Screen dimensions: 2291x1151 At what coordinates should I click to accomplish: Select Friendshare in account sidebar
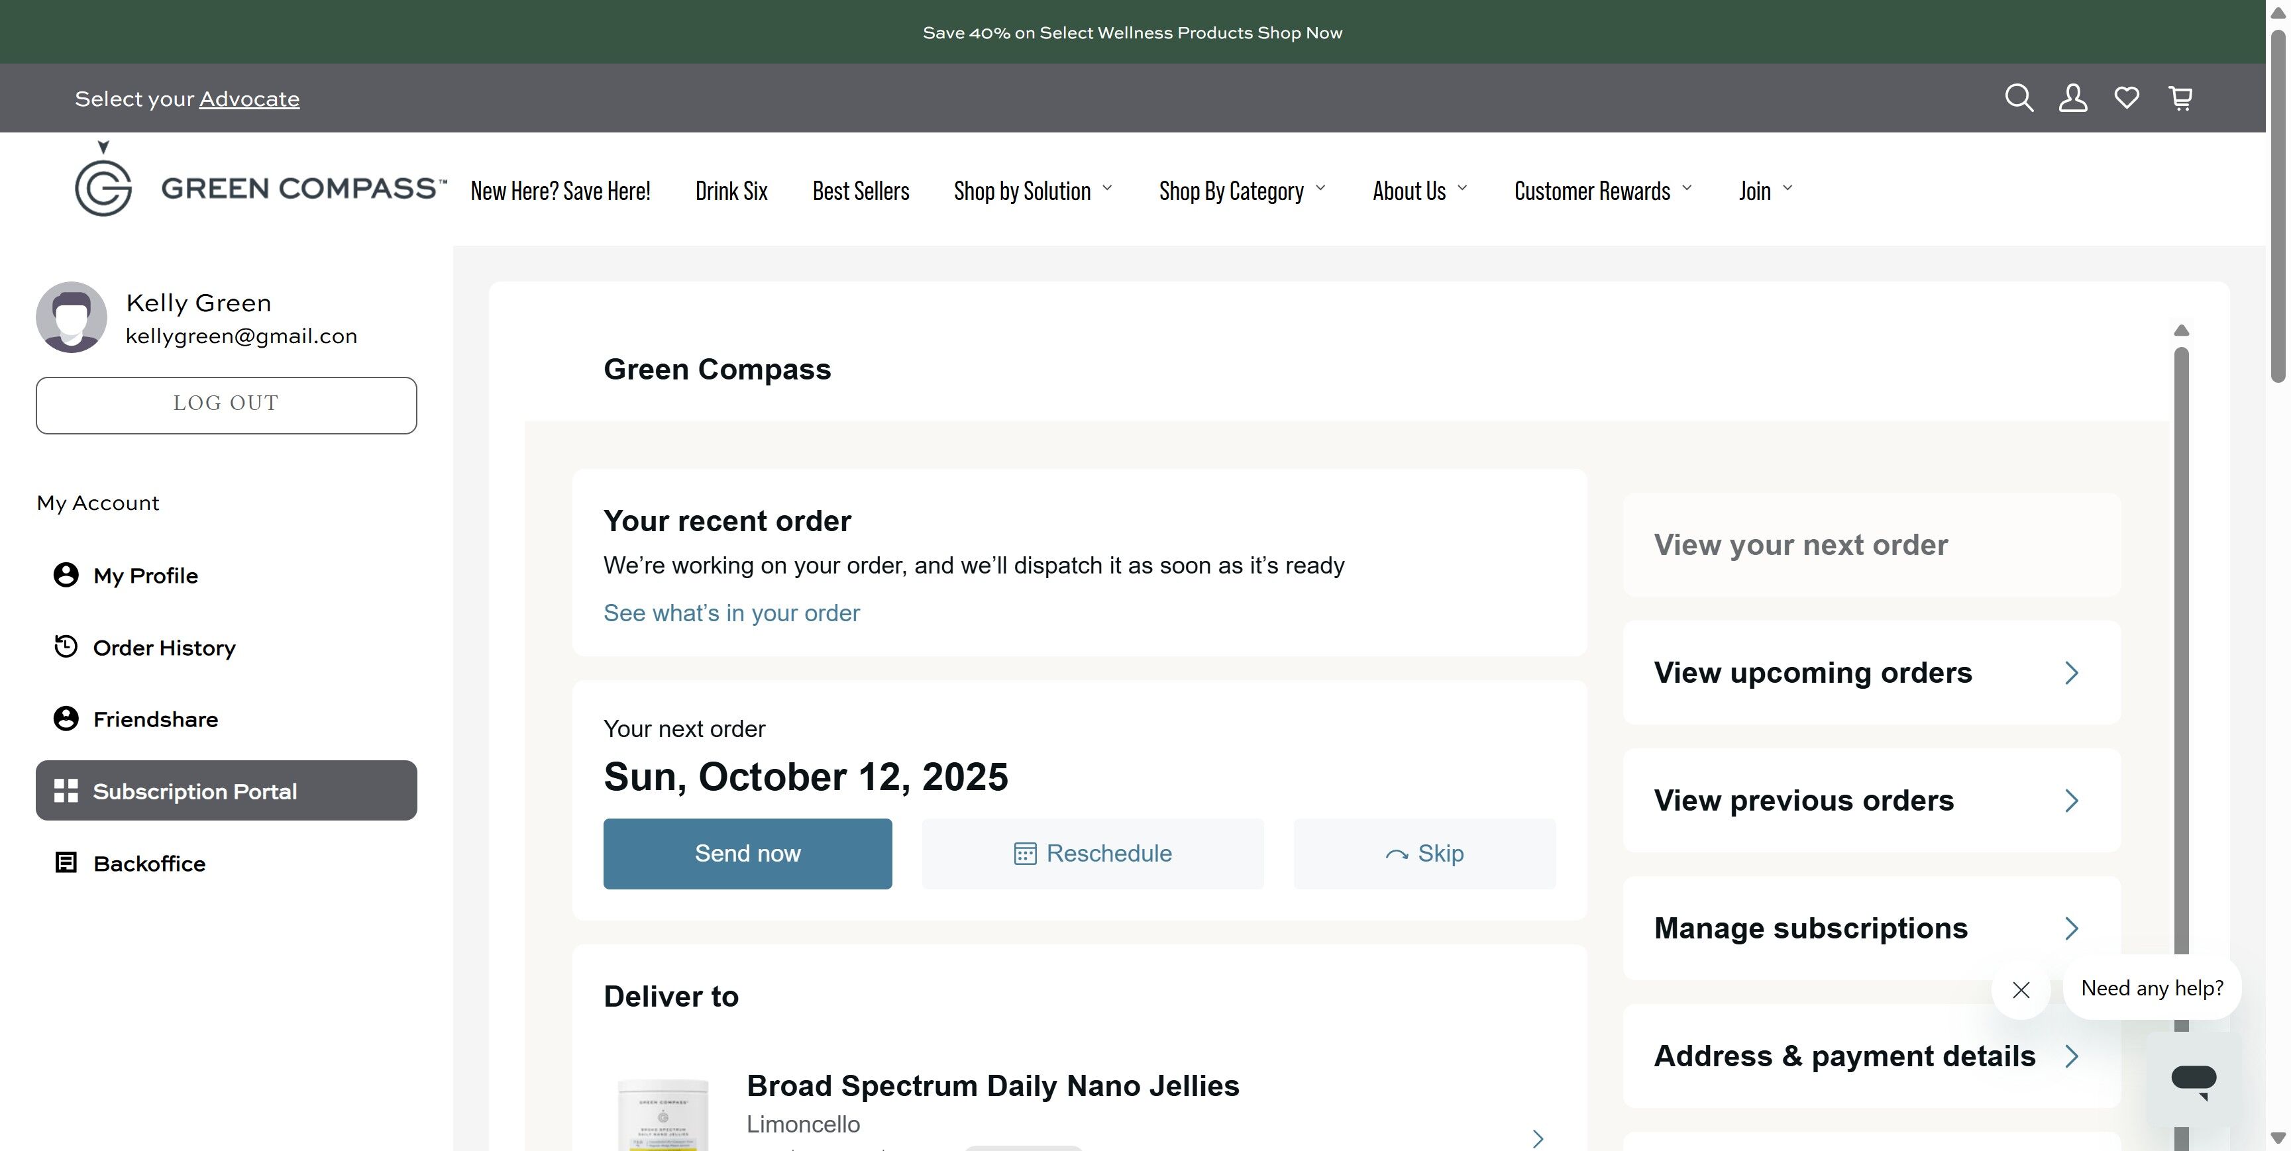coord(226,719)
